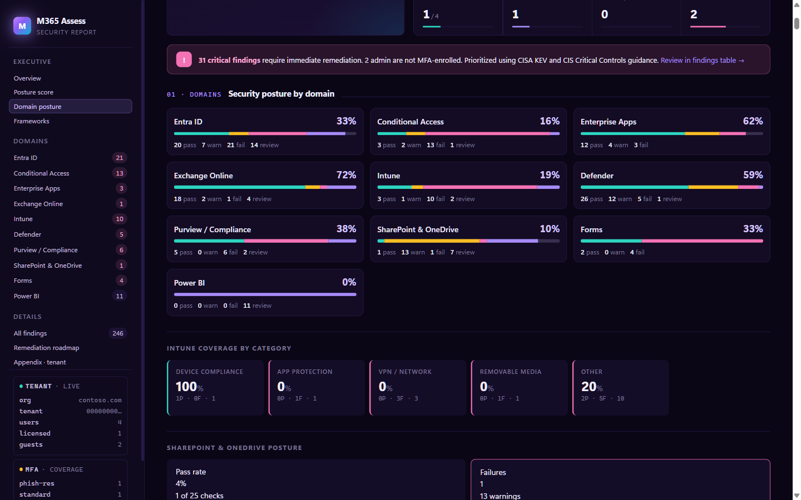Open the 'Frameworks' section
Image resolution: width=801 pixels, height=500 pixels.
(x=31, y=121)
